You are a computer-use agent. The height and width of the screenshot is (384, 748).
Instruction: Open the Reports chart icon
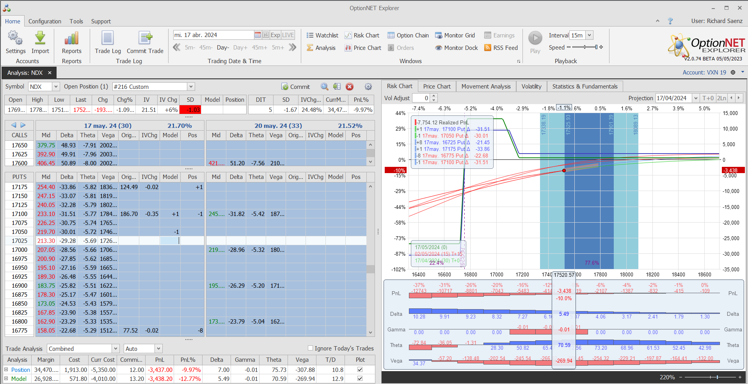coord(71,39)
